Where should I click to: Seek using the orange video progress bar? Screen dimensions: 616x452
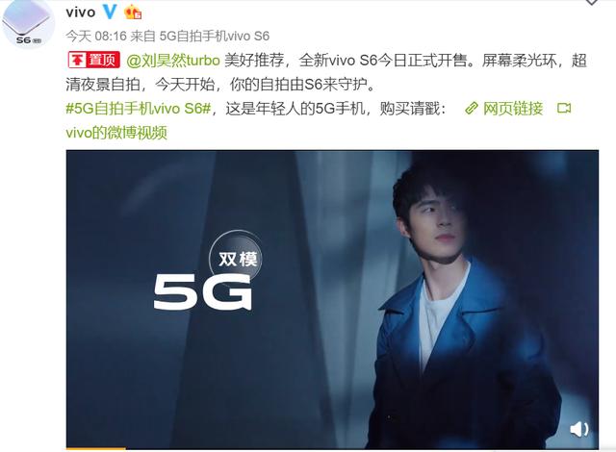click(x=96, y=448)
